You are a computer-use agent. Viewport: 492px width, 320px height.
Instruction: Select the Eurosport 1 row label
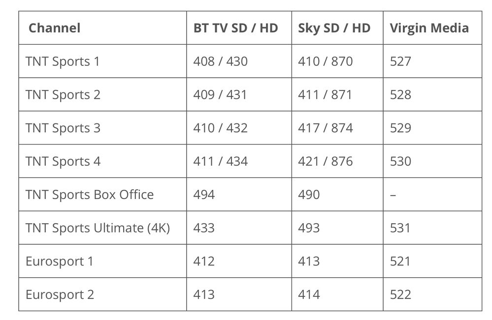pyautogui.click(x=59, y=261)
